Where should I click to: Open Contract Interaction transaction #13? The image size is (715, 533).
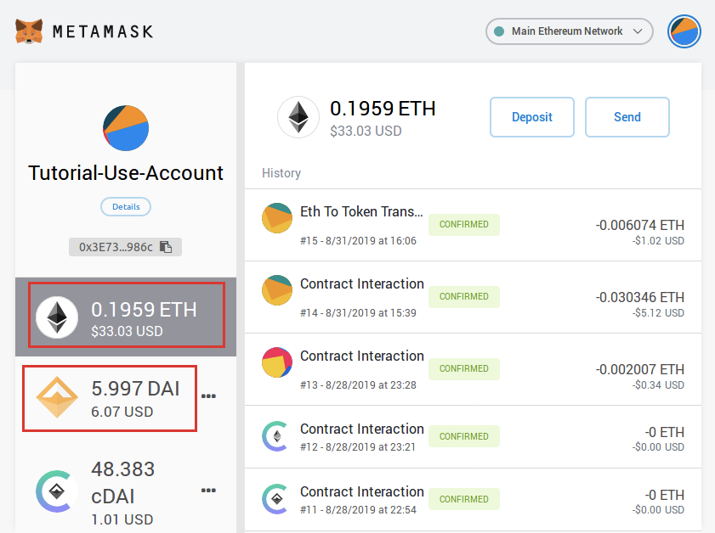tap(473, 369)
